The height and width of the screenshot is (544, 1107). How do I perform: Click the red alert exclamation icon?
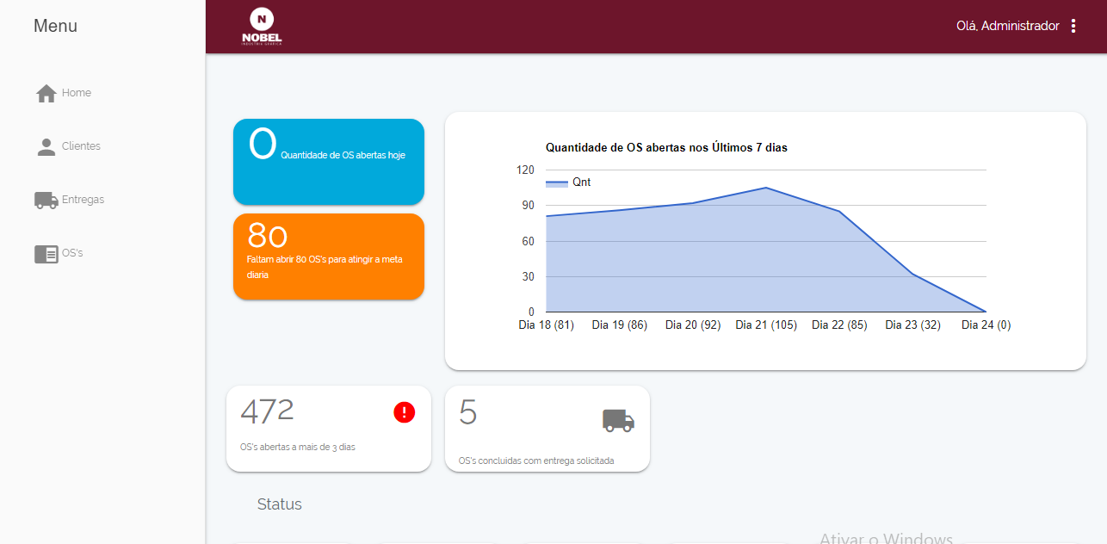click(404, 412)
